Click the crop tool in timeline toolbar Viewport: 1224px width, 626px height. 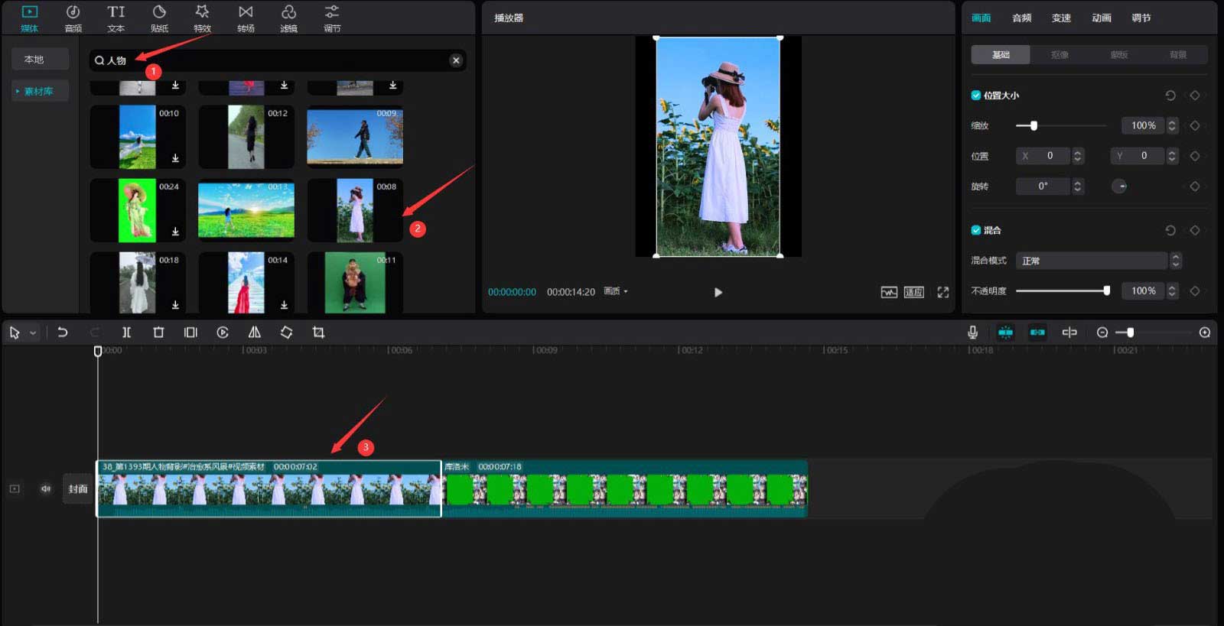318,332
